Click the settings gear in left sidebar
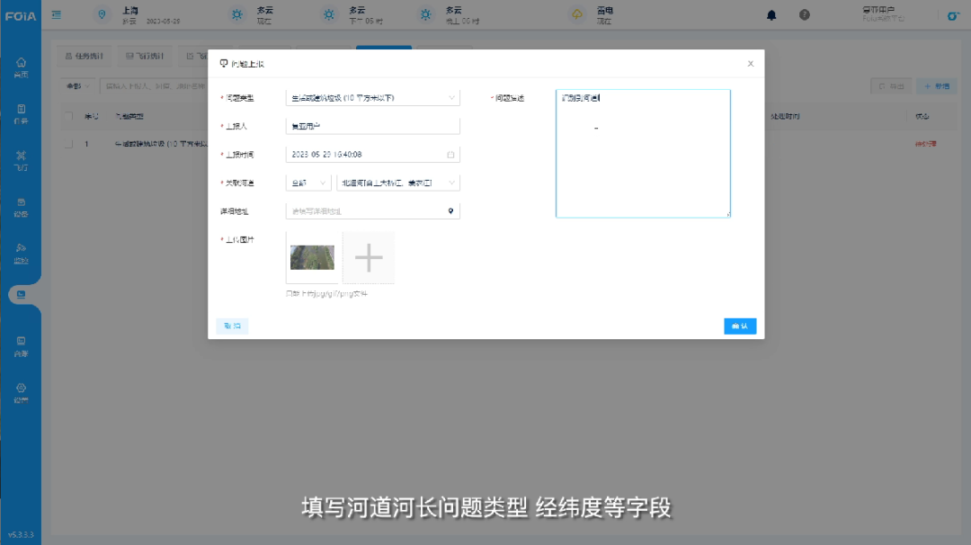 click(21, 392)
